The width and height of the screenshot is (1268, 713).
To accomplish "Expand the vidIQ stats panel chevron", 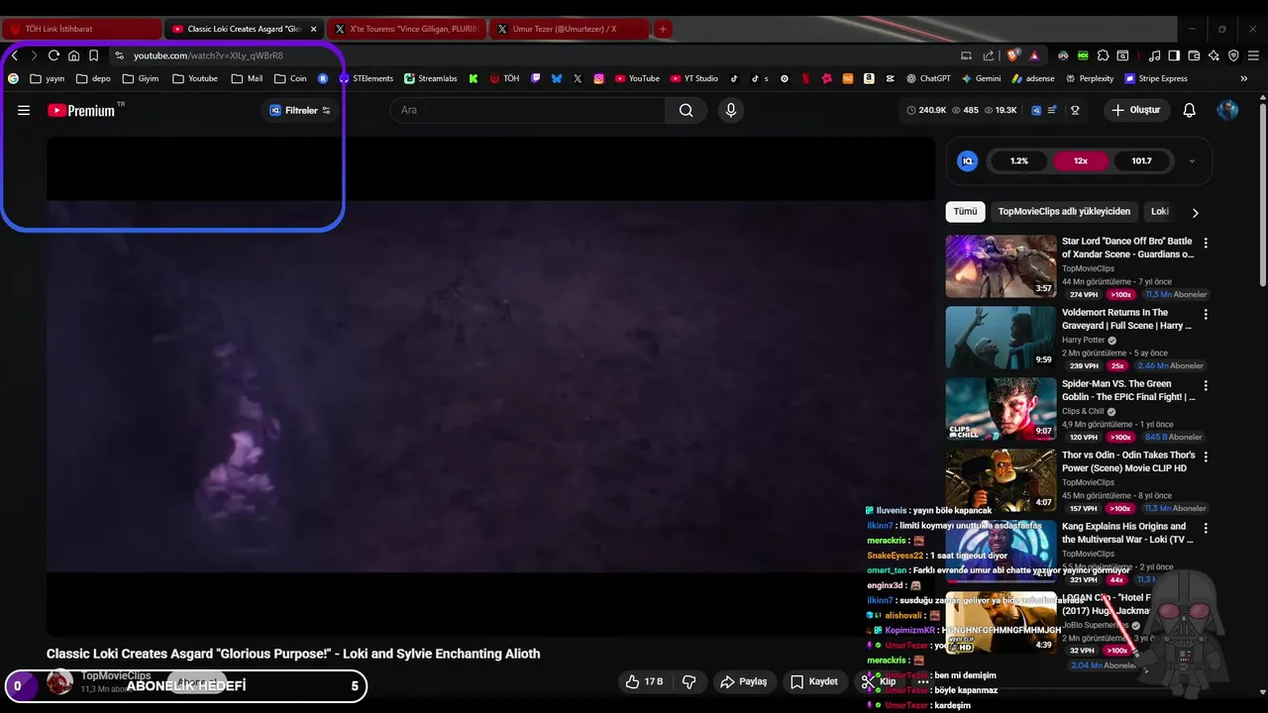I will coord(1192,160).
